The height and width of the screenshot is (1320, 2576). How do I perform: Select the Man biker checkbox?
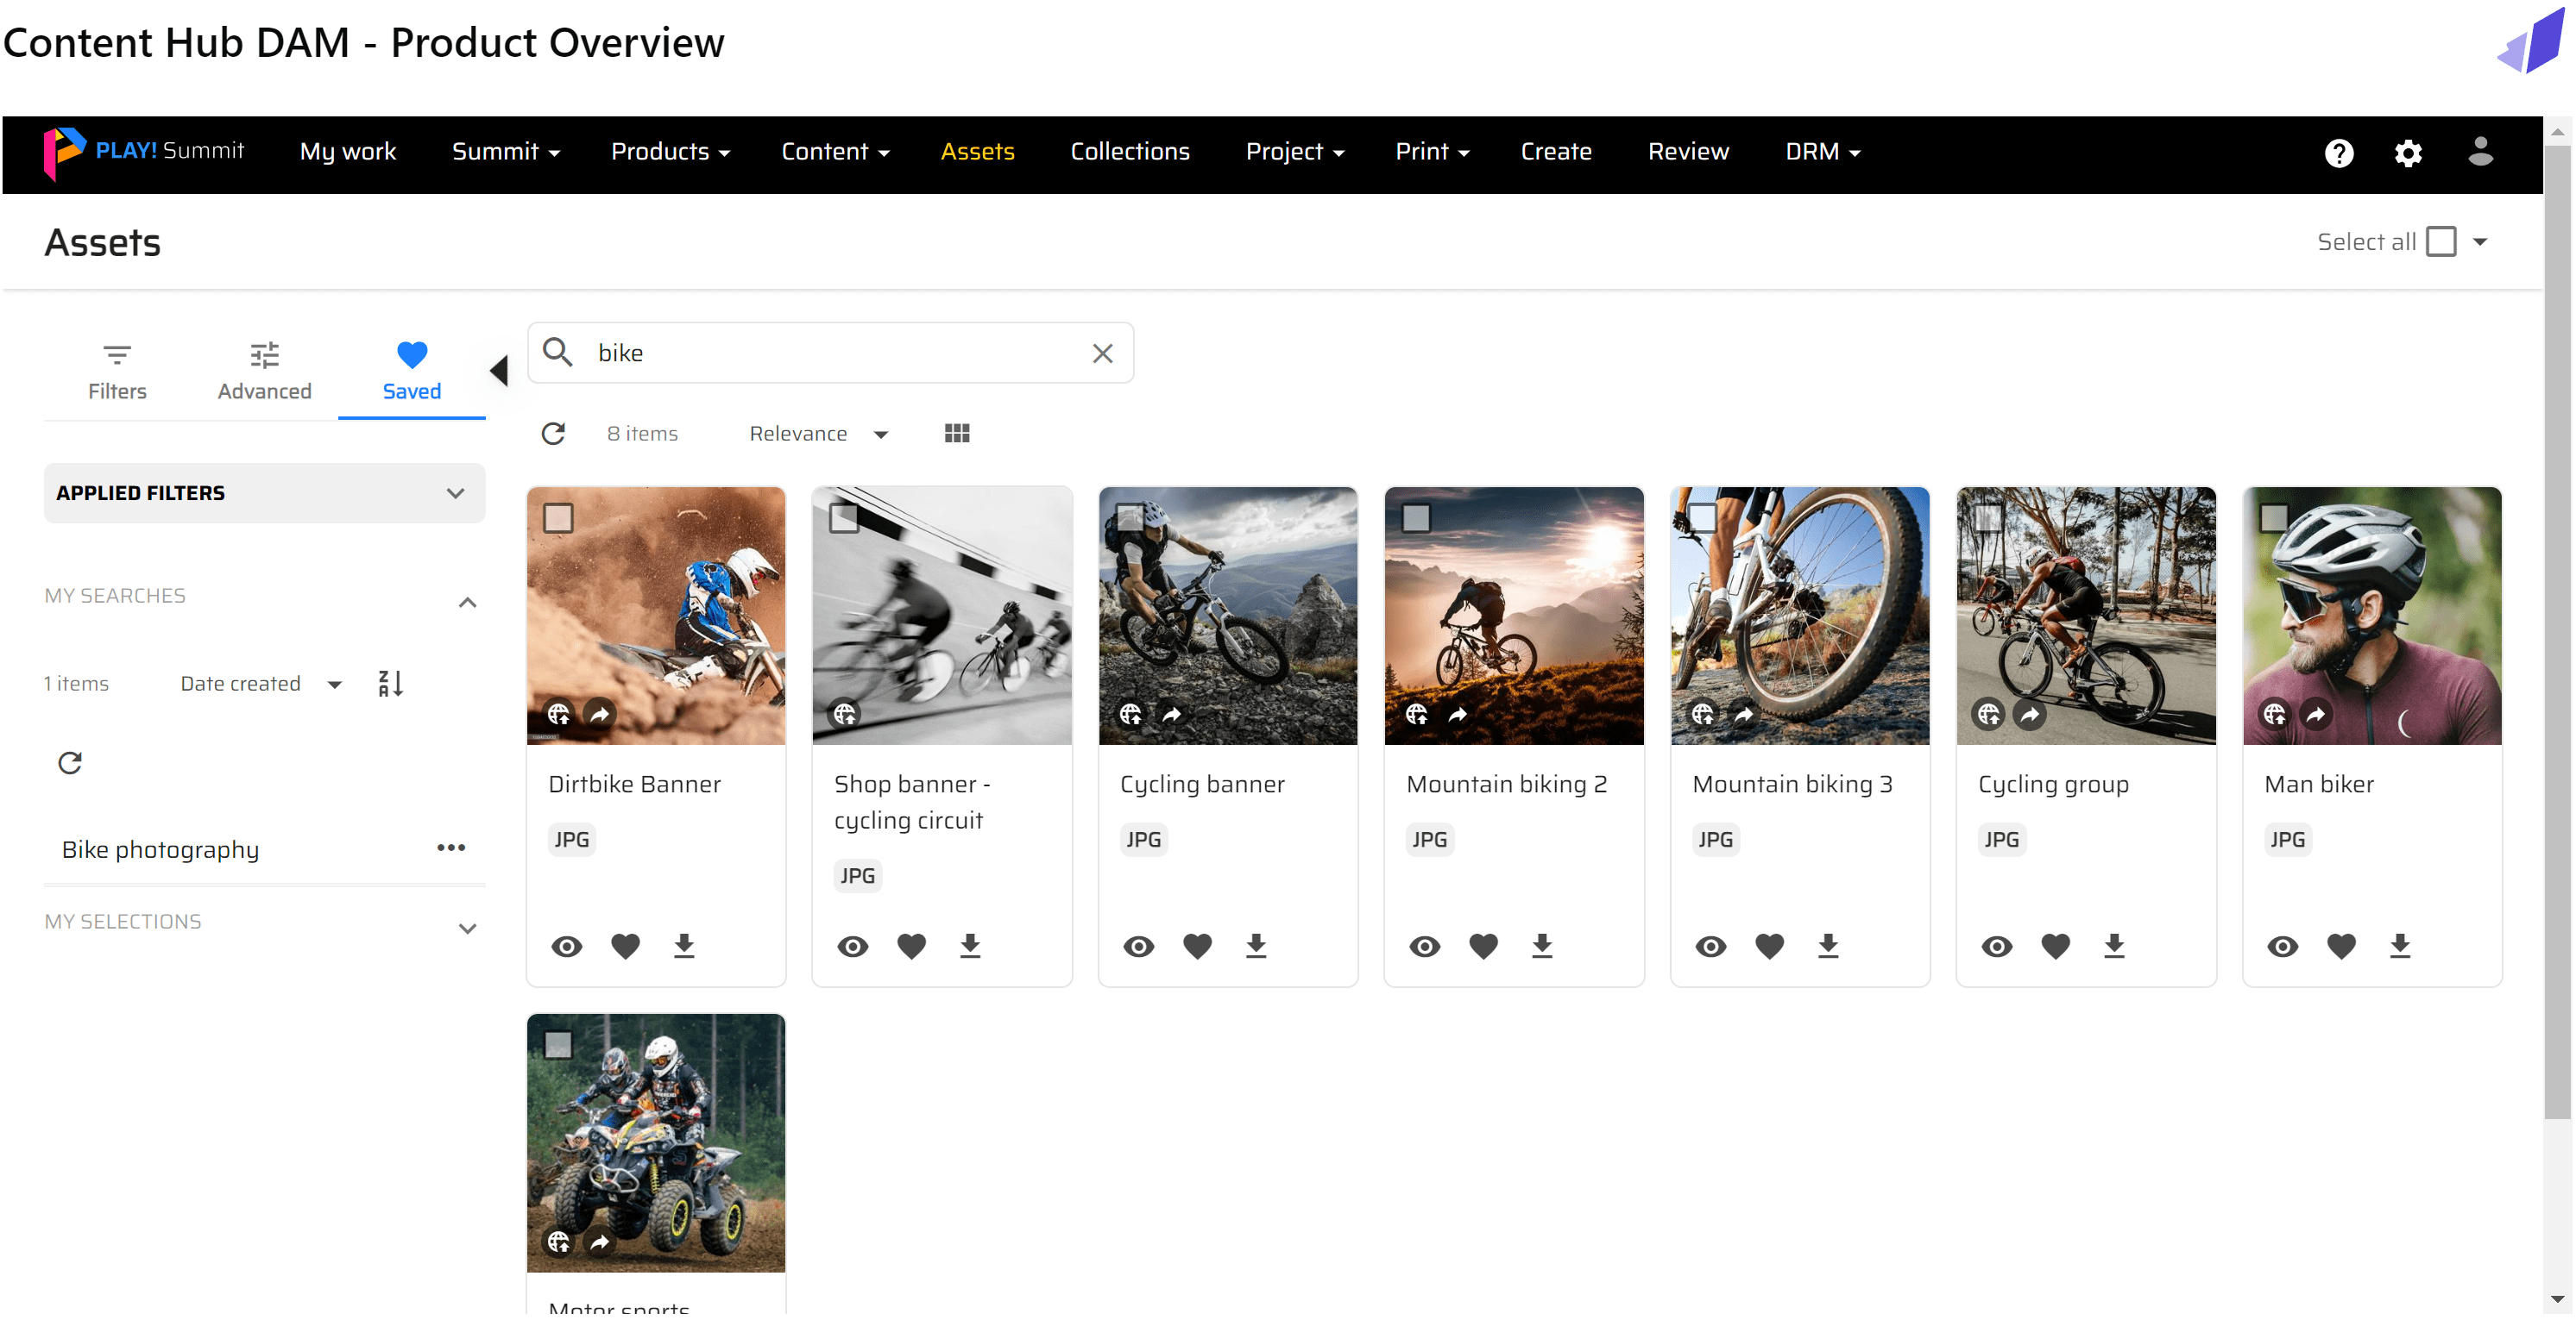(x=2274, y=517)
